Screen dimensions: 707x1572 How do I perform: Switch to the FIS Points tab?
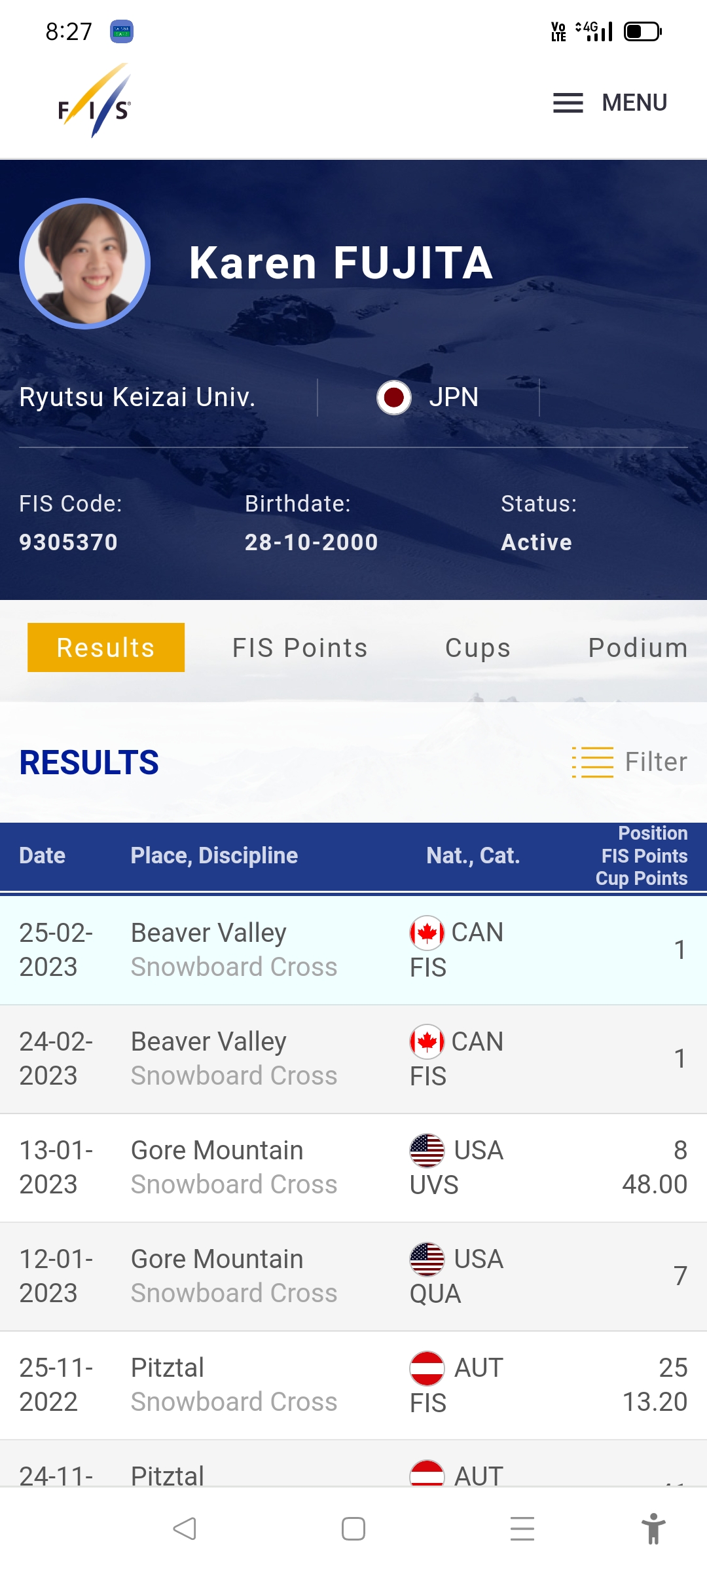300,648
